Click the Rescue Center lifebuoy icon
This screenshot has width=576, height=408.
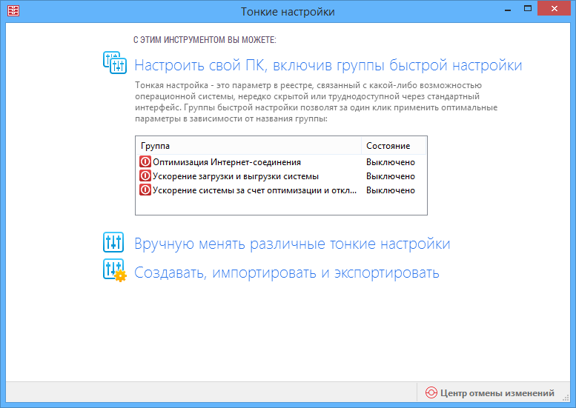(x=431, y=392)
